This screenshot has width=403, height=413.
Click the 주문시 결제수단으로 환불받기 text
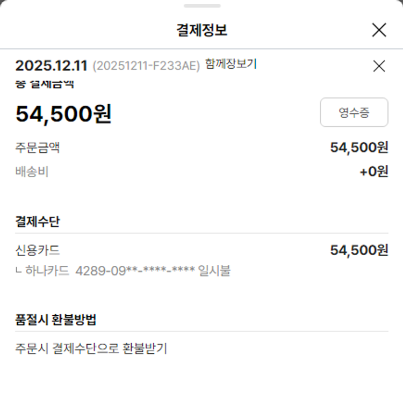[91, 349]
